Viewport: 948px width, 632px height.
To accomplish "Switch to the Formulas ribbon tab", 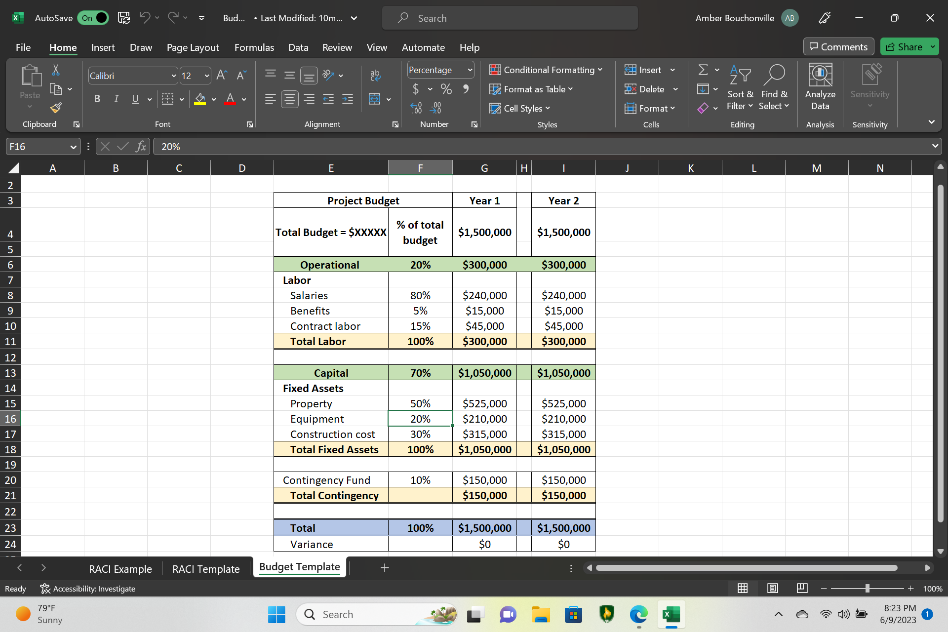I will 254,47.
